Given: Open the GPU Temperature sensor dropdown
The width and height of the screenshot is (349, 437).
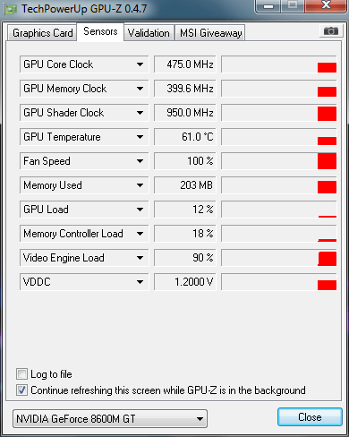Looking at the screenshot, I should pyautogui.click(x=140, y=137).
